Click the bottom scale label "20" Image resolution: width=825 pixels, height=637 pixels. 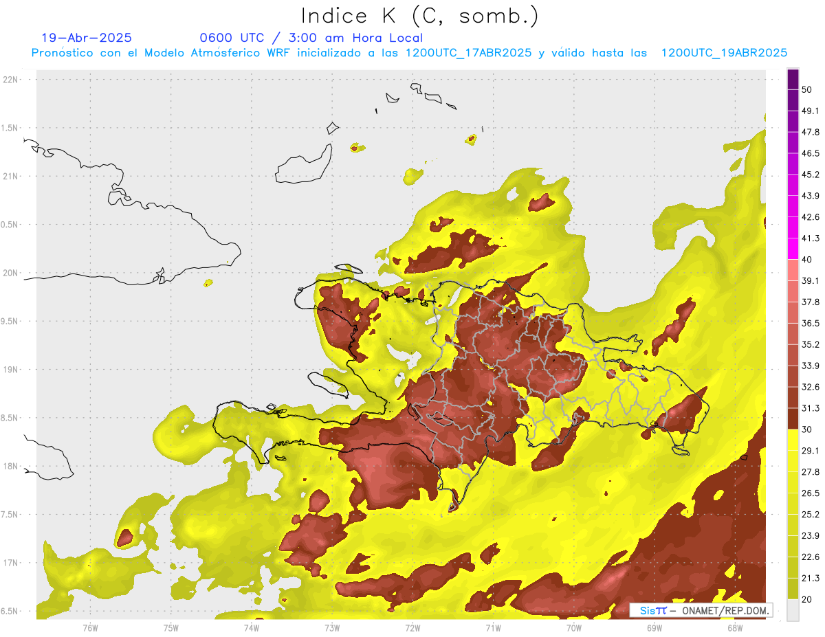(808, 599)
